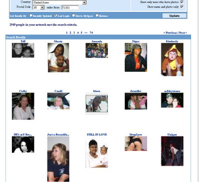Choose New to MySpace sort option

(x=73, y=15)
